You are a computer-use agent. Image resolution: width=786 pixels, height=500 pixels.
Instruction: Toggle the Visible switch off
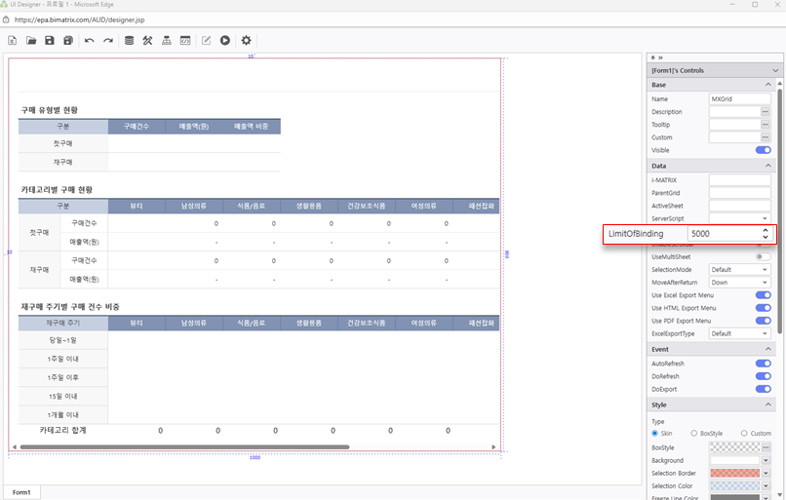pyautogui.click(x=763, y=150)
